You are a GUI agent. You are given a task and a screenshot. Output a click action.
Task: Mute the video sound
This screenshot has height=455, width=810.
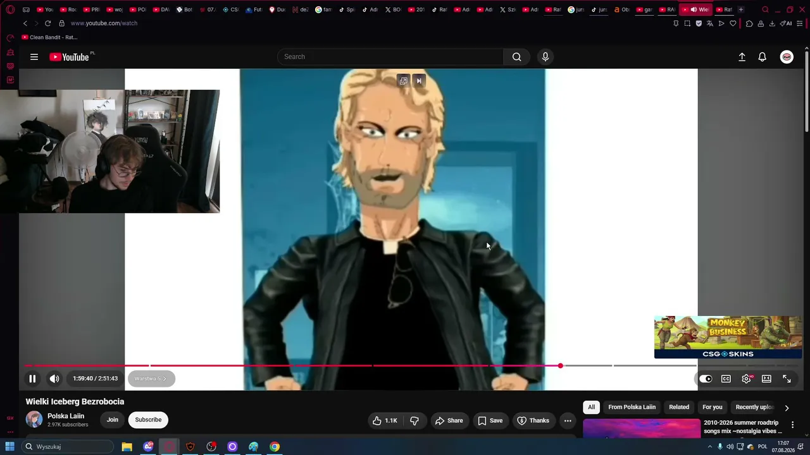pyautogui.click(x=54, y=379)
